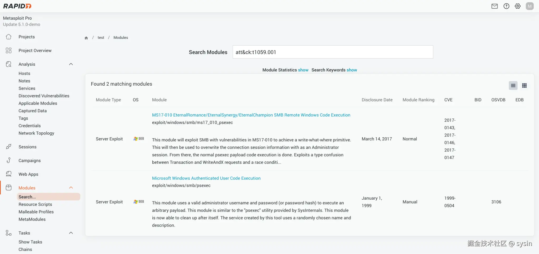The image size is (539, 254).
Task: Click the Disclosure Date column header
Action: 377,100
